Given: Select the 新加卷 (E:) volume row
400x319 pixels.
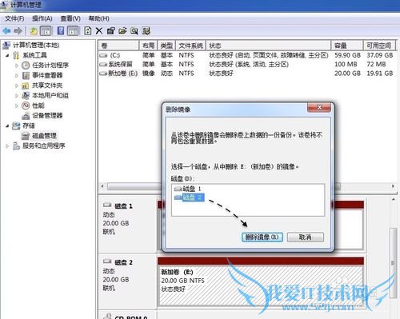Looking at the screenshot, I should pyautogui.click(x=246, y=74).
